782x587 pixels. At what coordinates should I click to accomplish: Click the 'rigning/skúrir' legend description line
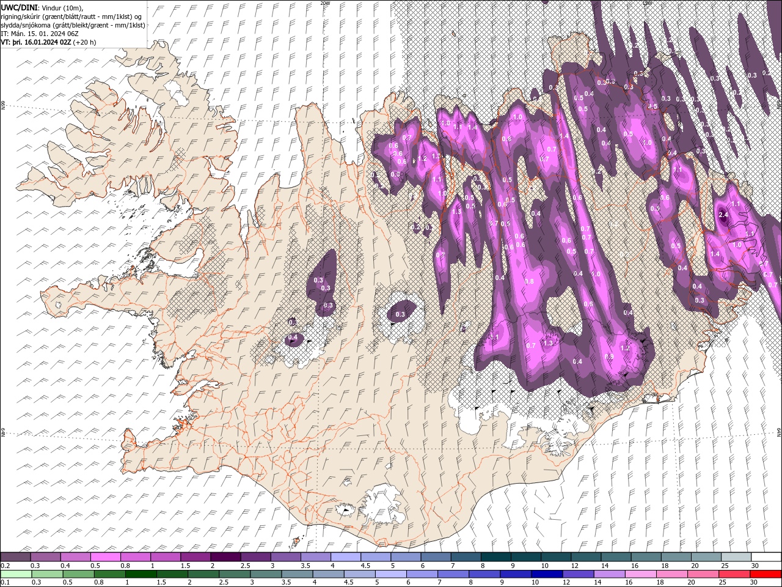click(x=71, y=16)
